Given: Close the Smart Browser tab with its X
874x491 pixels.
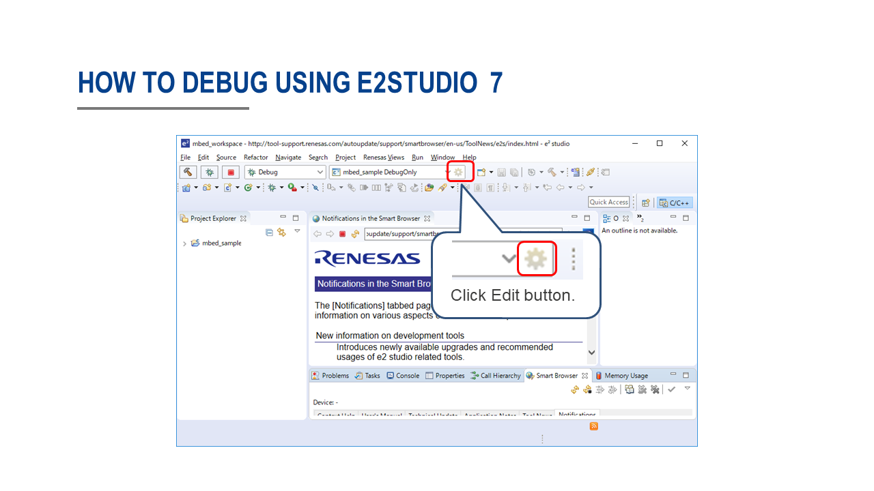Looking at the screenshot, I should [584, 376].
